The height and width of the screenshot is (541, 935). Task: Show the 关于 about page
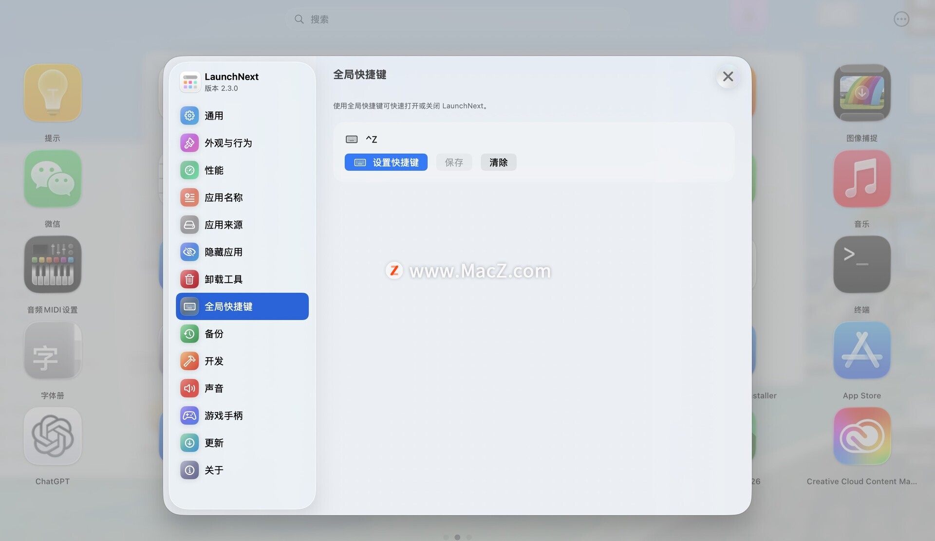(213, 470)
